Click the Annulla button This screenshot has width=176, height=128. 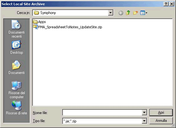[161, 121]
